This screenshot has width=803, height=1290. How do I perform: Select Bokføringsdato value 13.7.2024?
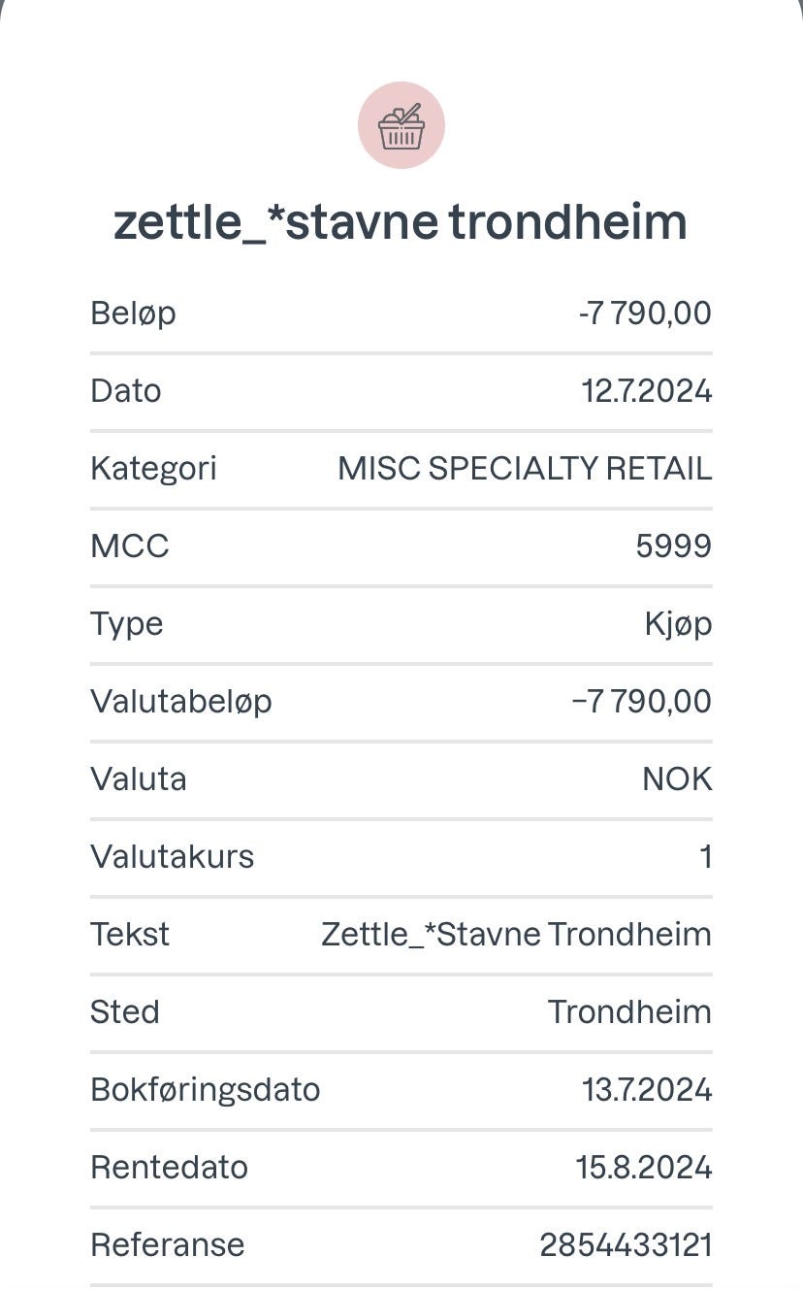point(647,1090)
